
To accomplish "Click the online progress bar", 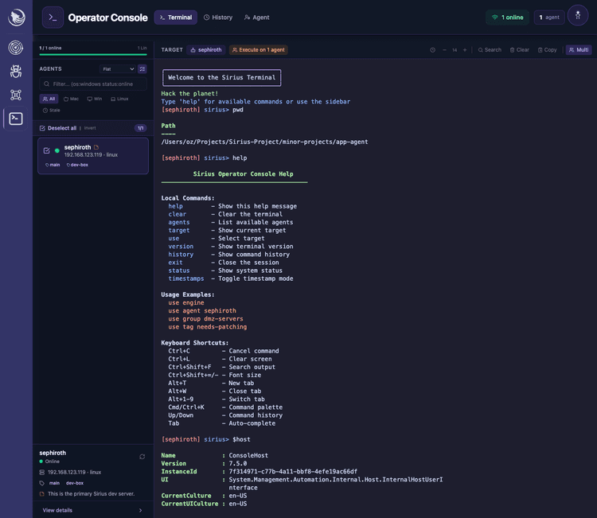I will coord(93,55).
